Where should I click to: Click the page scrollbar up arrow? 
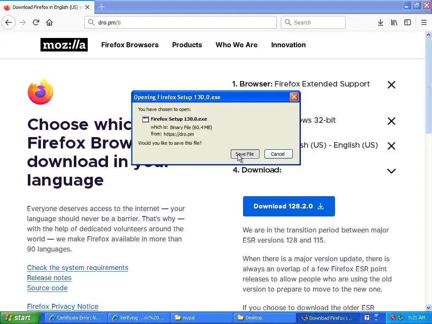(428, 35)
